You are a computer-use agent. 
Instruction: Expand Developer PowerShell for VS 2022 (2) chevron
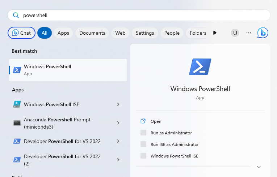click(118, 160)
